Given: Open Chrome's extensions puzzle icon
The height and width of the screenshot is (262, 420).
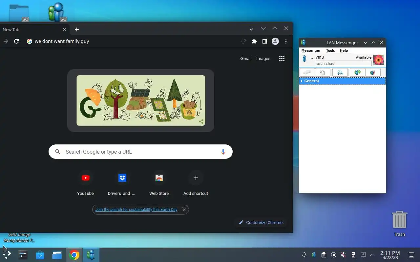Looking at the screenshot, I should click(254, 41).
